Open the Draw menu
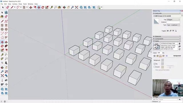This screenshot has height=103, width=183. [x=20, y=4]
